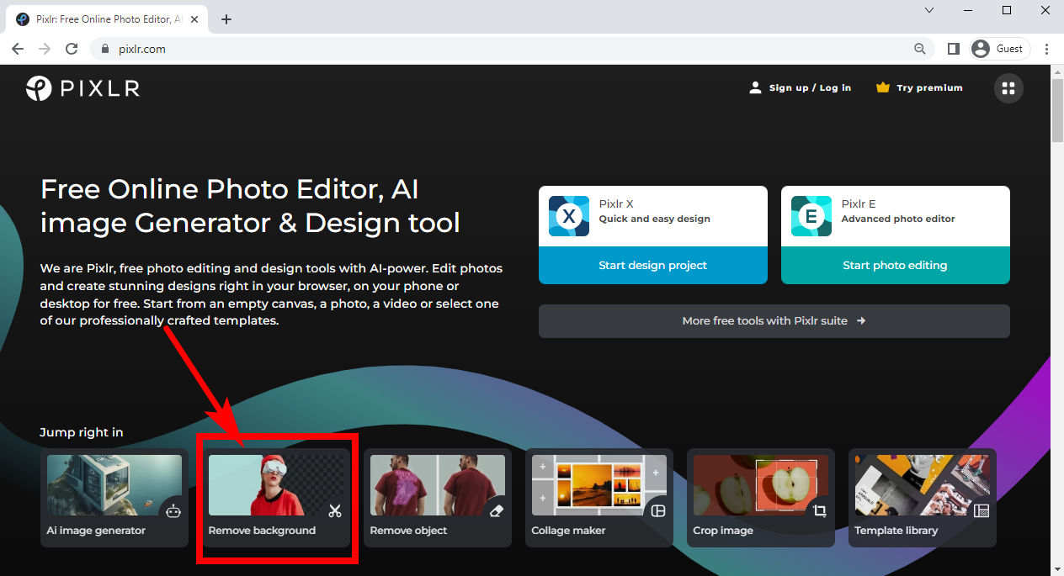Open a new browser tab

[226, 19]
